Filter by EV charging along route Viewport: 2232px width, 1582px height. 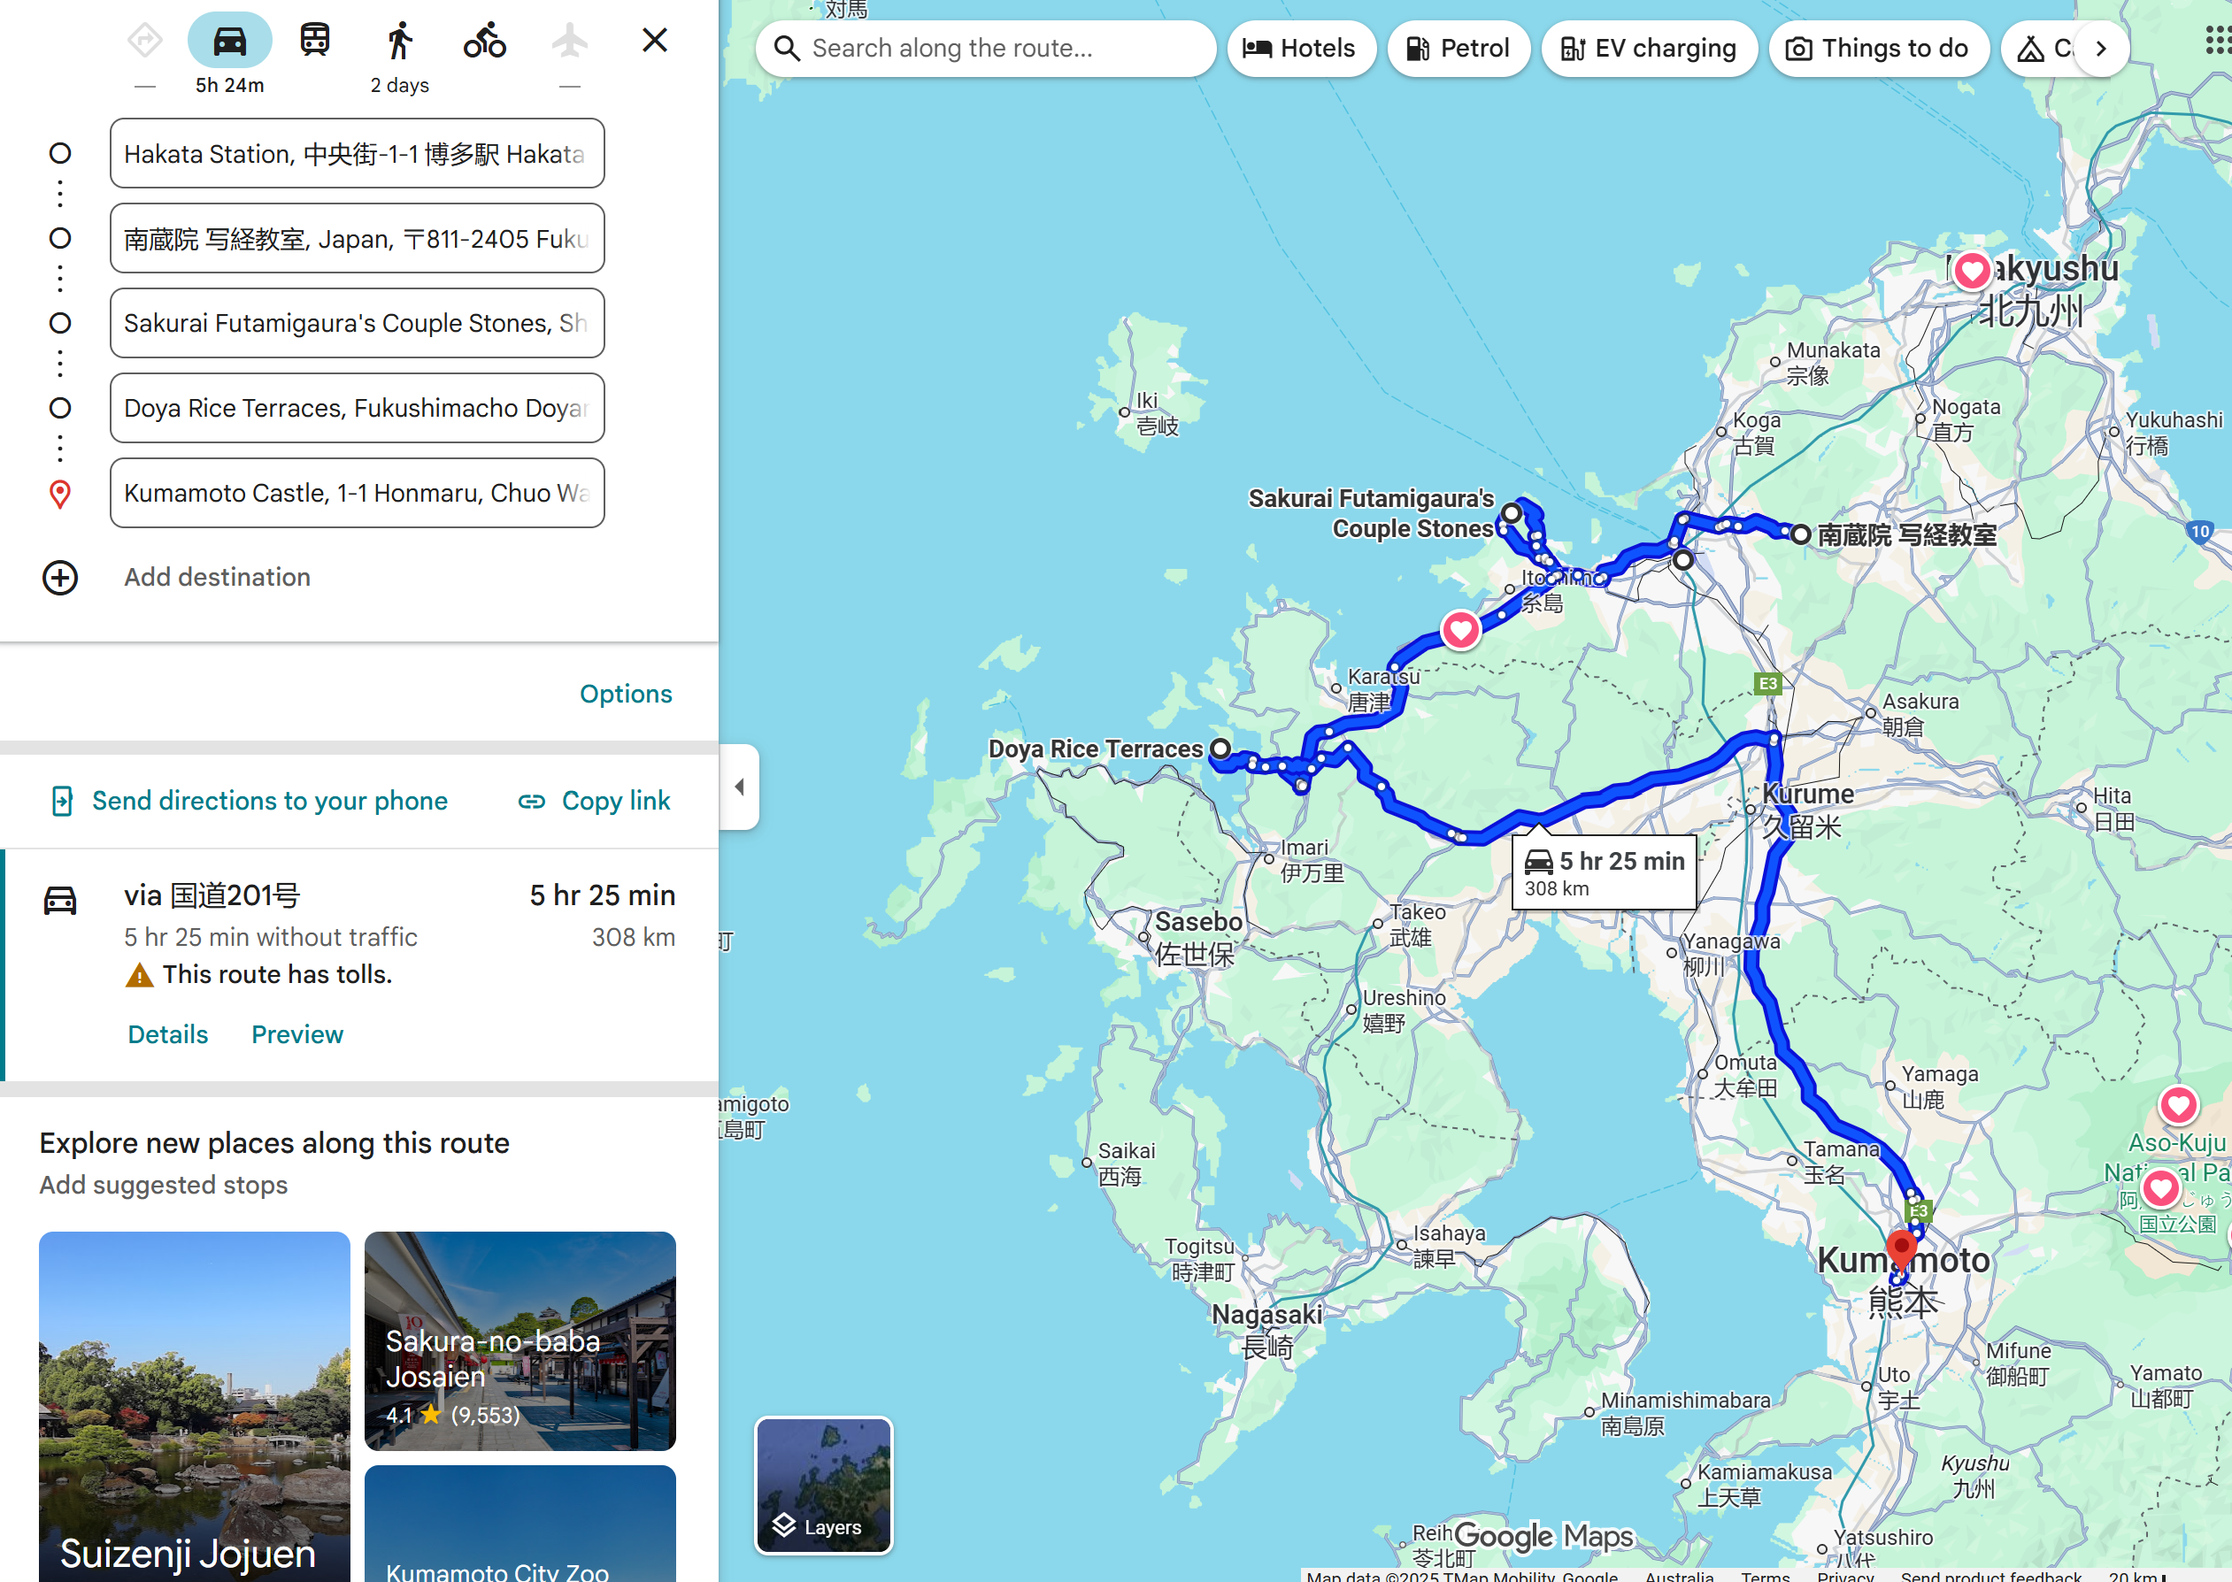pos(1649,49)
